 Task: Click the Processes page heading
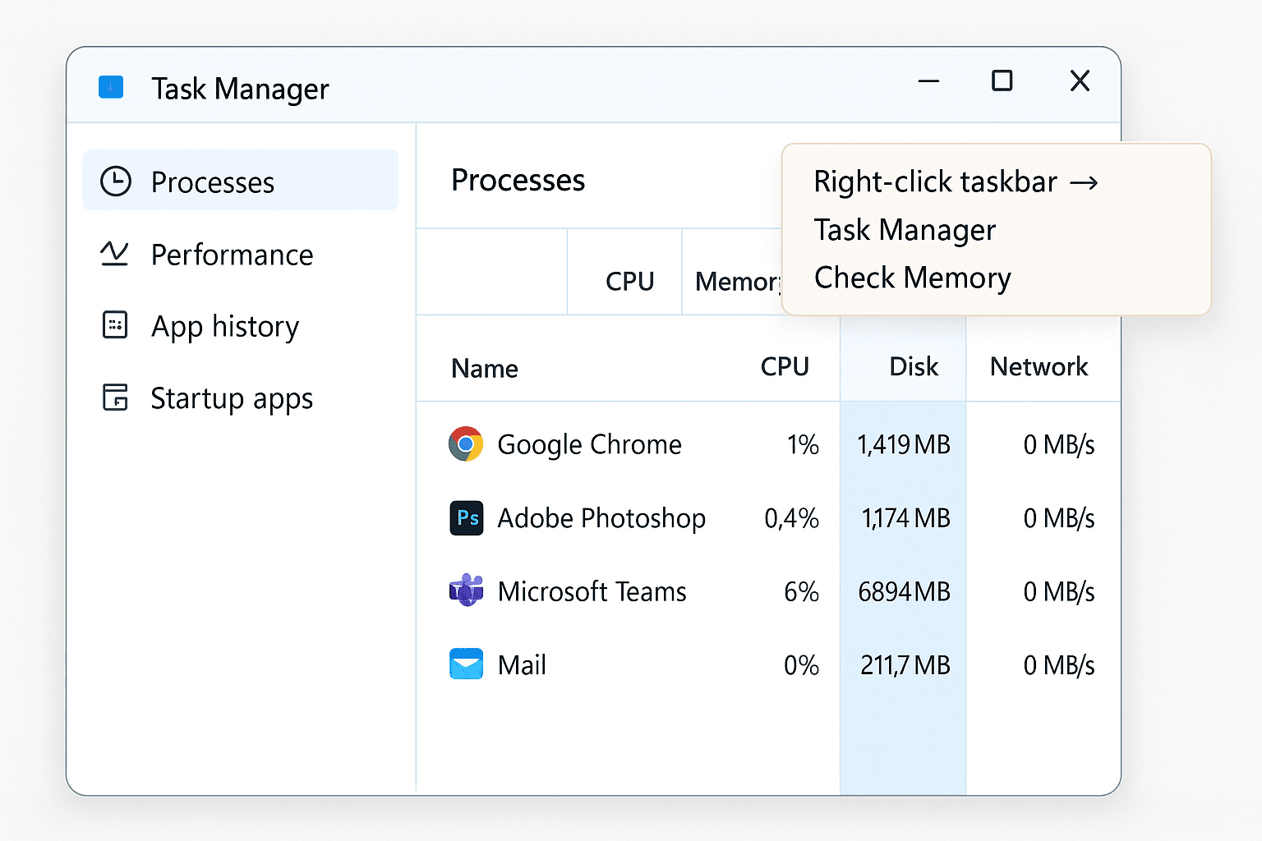518,180
